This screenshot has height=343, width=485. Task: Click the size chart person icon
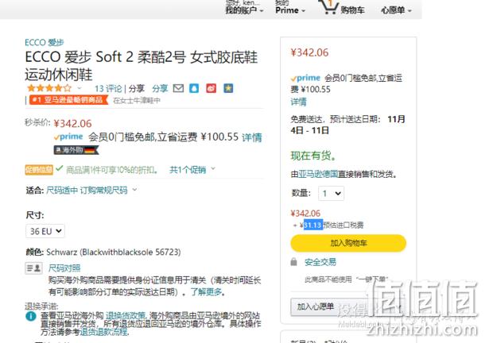coord(33,268)
